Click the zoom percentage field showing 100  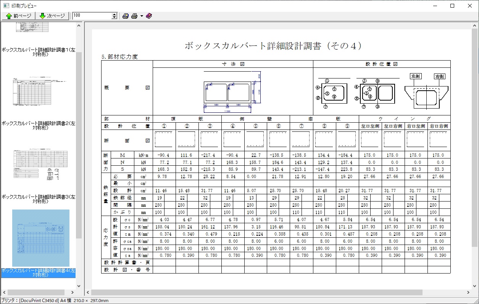pyautogui.click(x=92, y=16)
